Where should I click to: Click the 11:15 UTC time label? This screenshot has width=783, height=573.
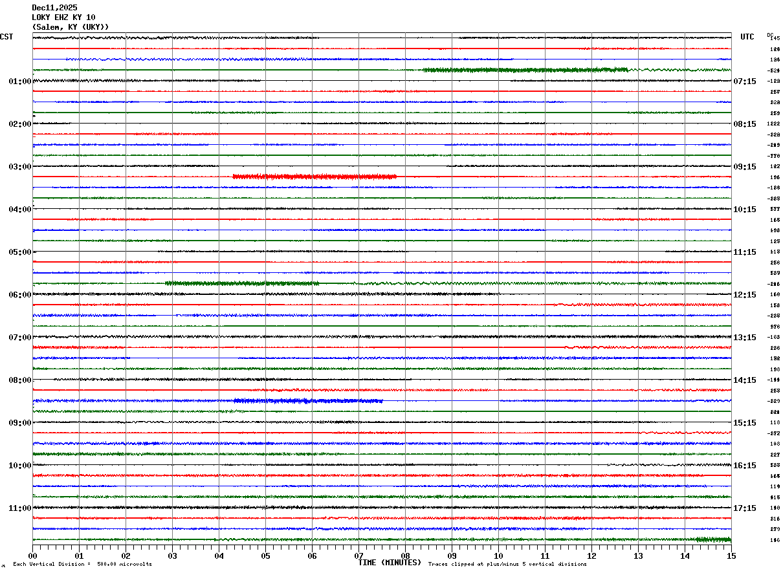point(744,252)
